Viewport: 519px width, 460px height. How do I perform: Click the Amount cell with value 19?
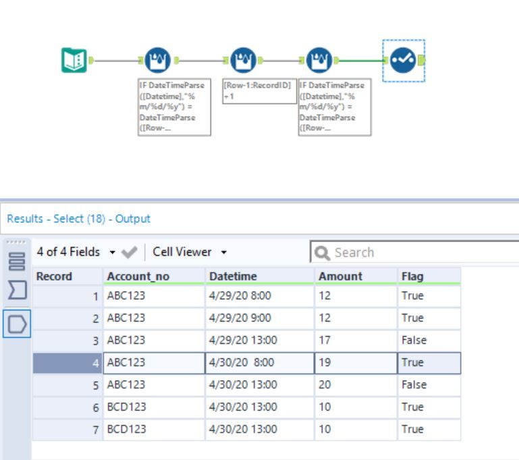(x=356, y=363)
